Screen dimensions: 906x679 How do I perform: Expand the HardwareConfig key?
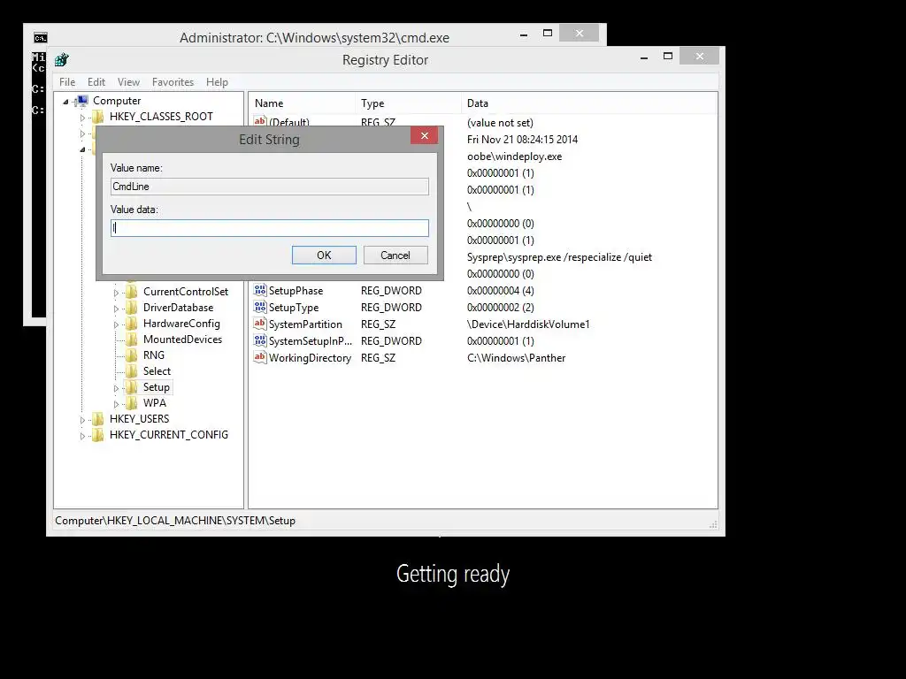coord(116,325)
